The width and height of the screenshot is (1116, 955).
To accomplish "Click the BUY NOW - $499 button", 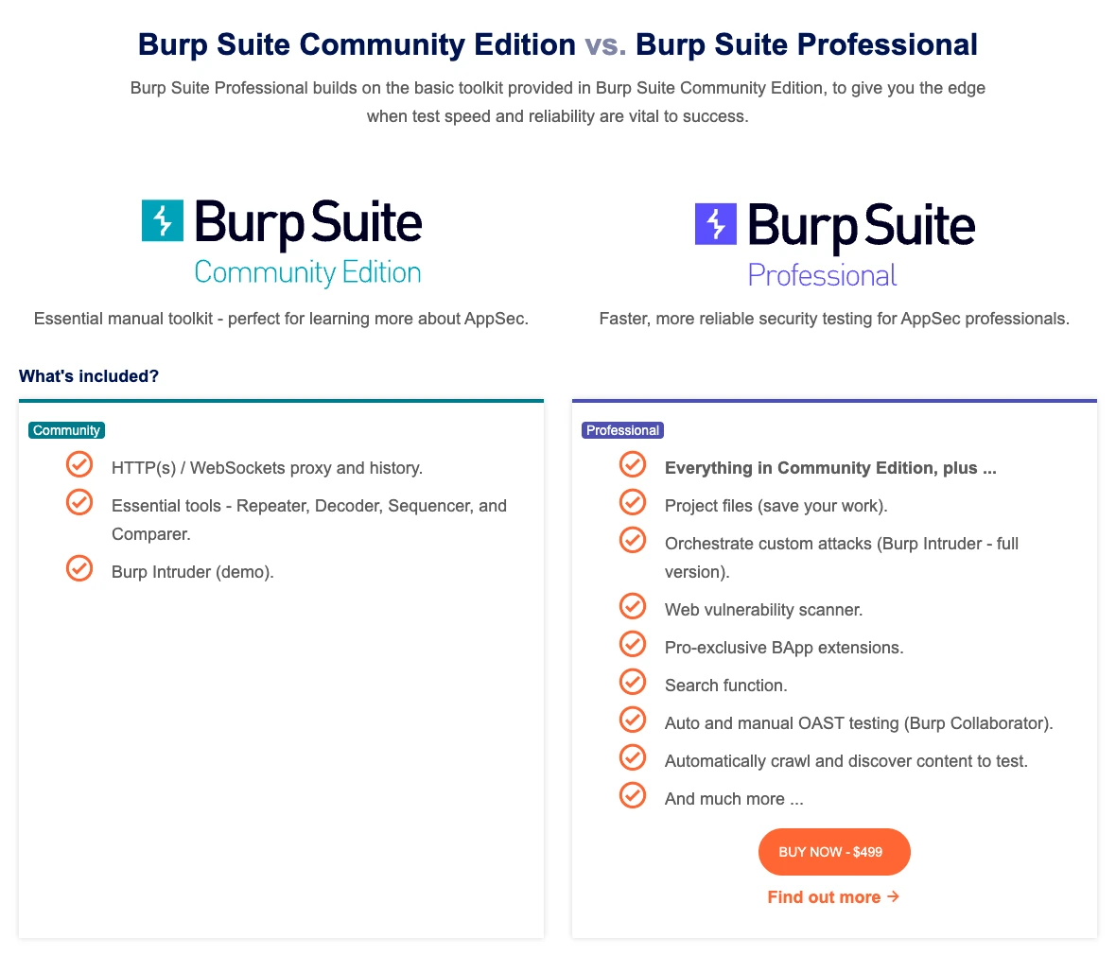I will (x=834, y=852).
